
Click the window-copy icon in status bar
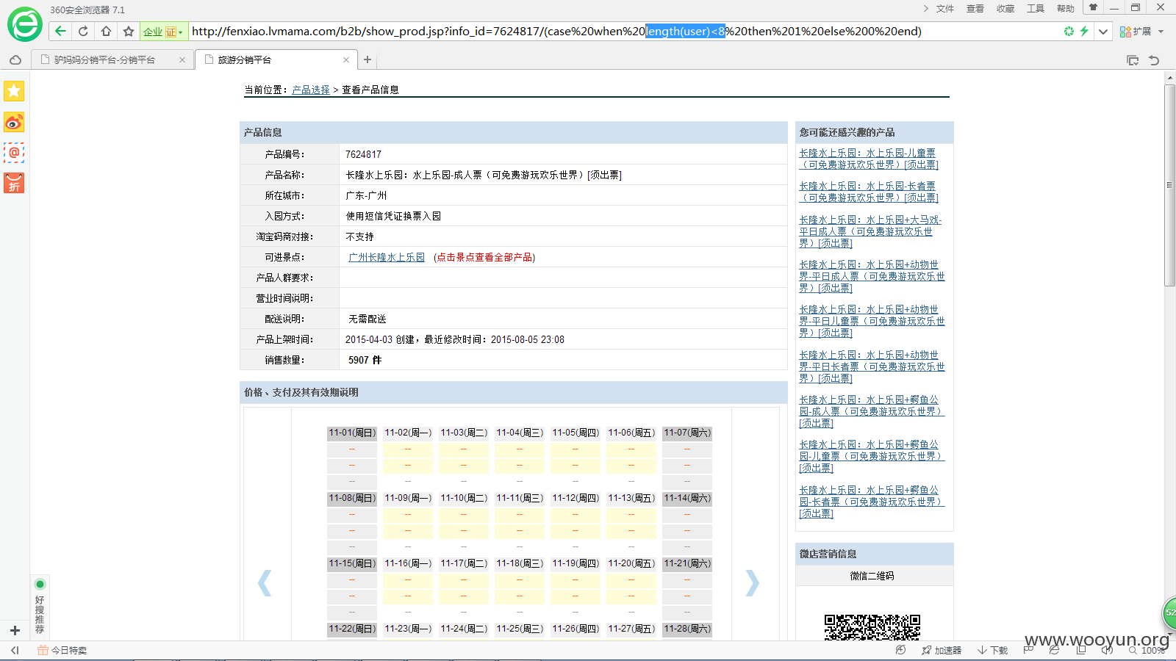(1081, 650)
